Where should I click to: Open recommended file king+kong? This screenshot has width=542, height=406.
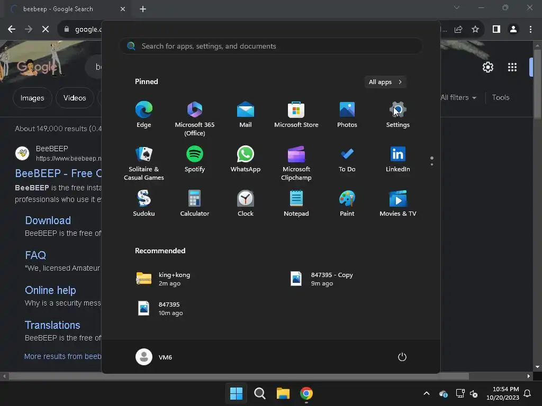click(x=163, y=279)
